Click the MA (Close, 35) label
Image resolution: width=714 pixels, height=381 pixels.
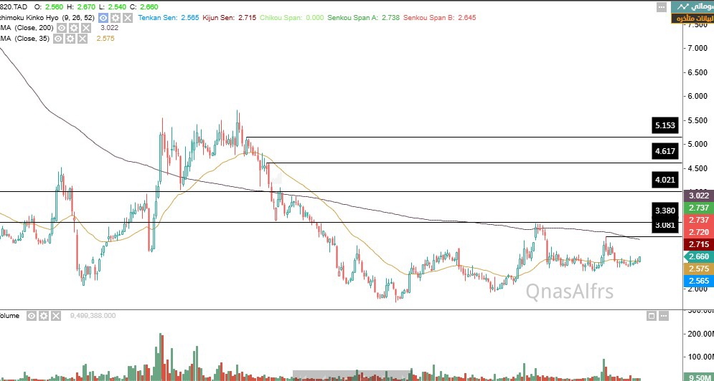tap(25, 39)
